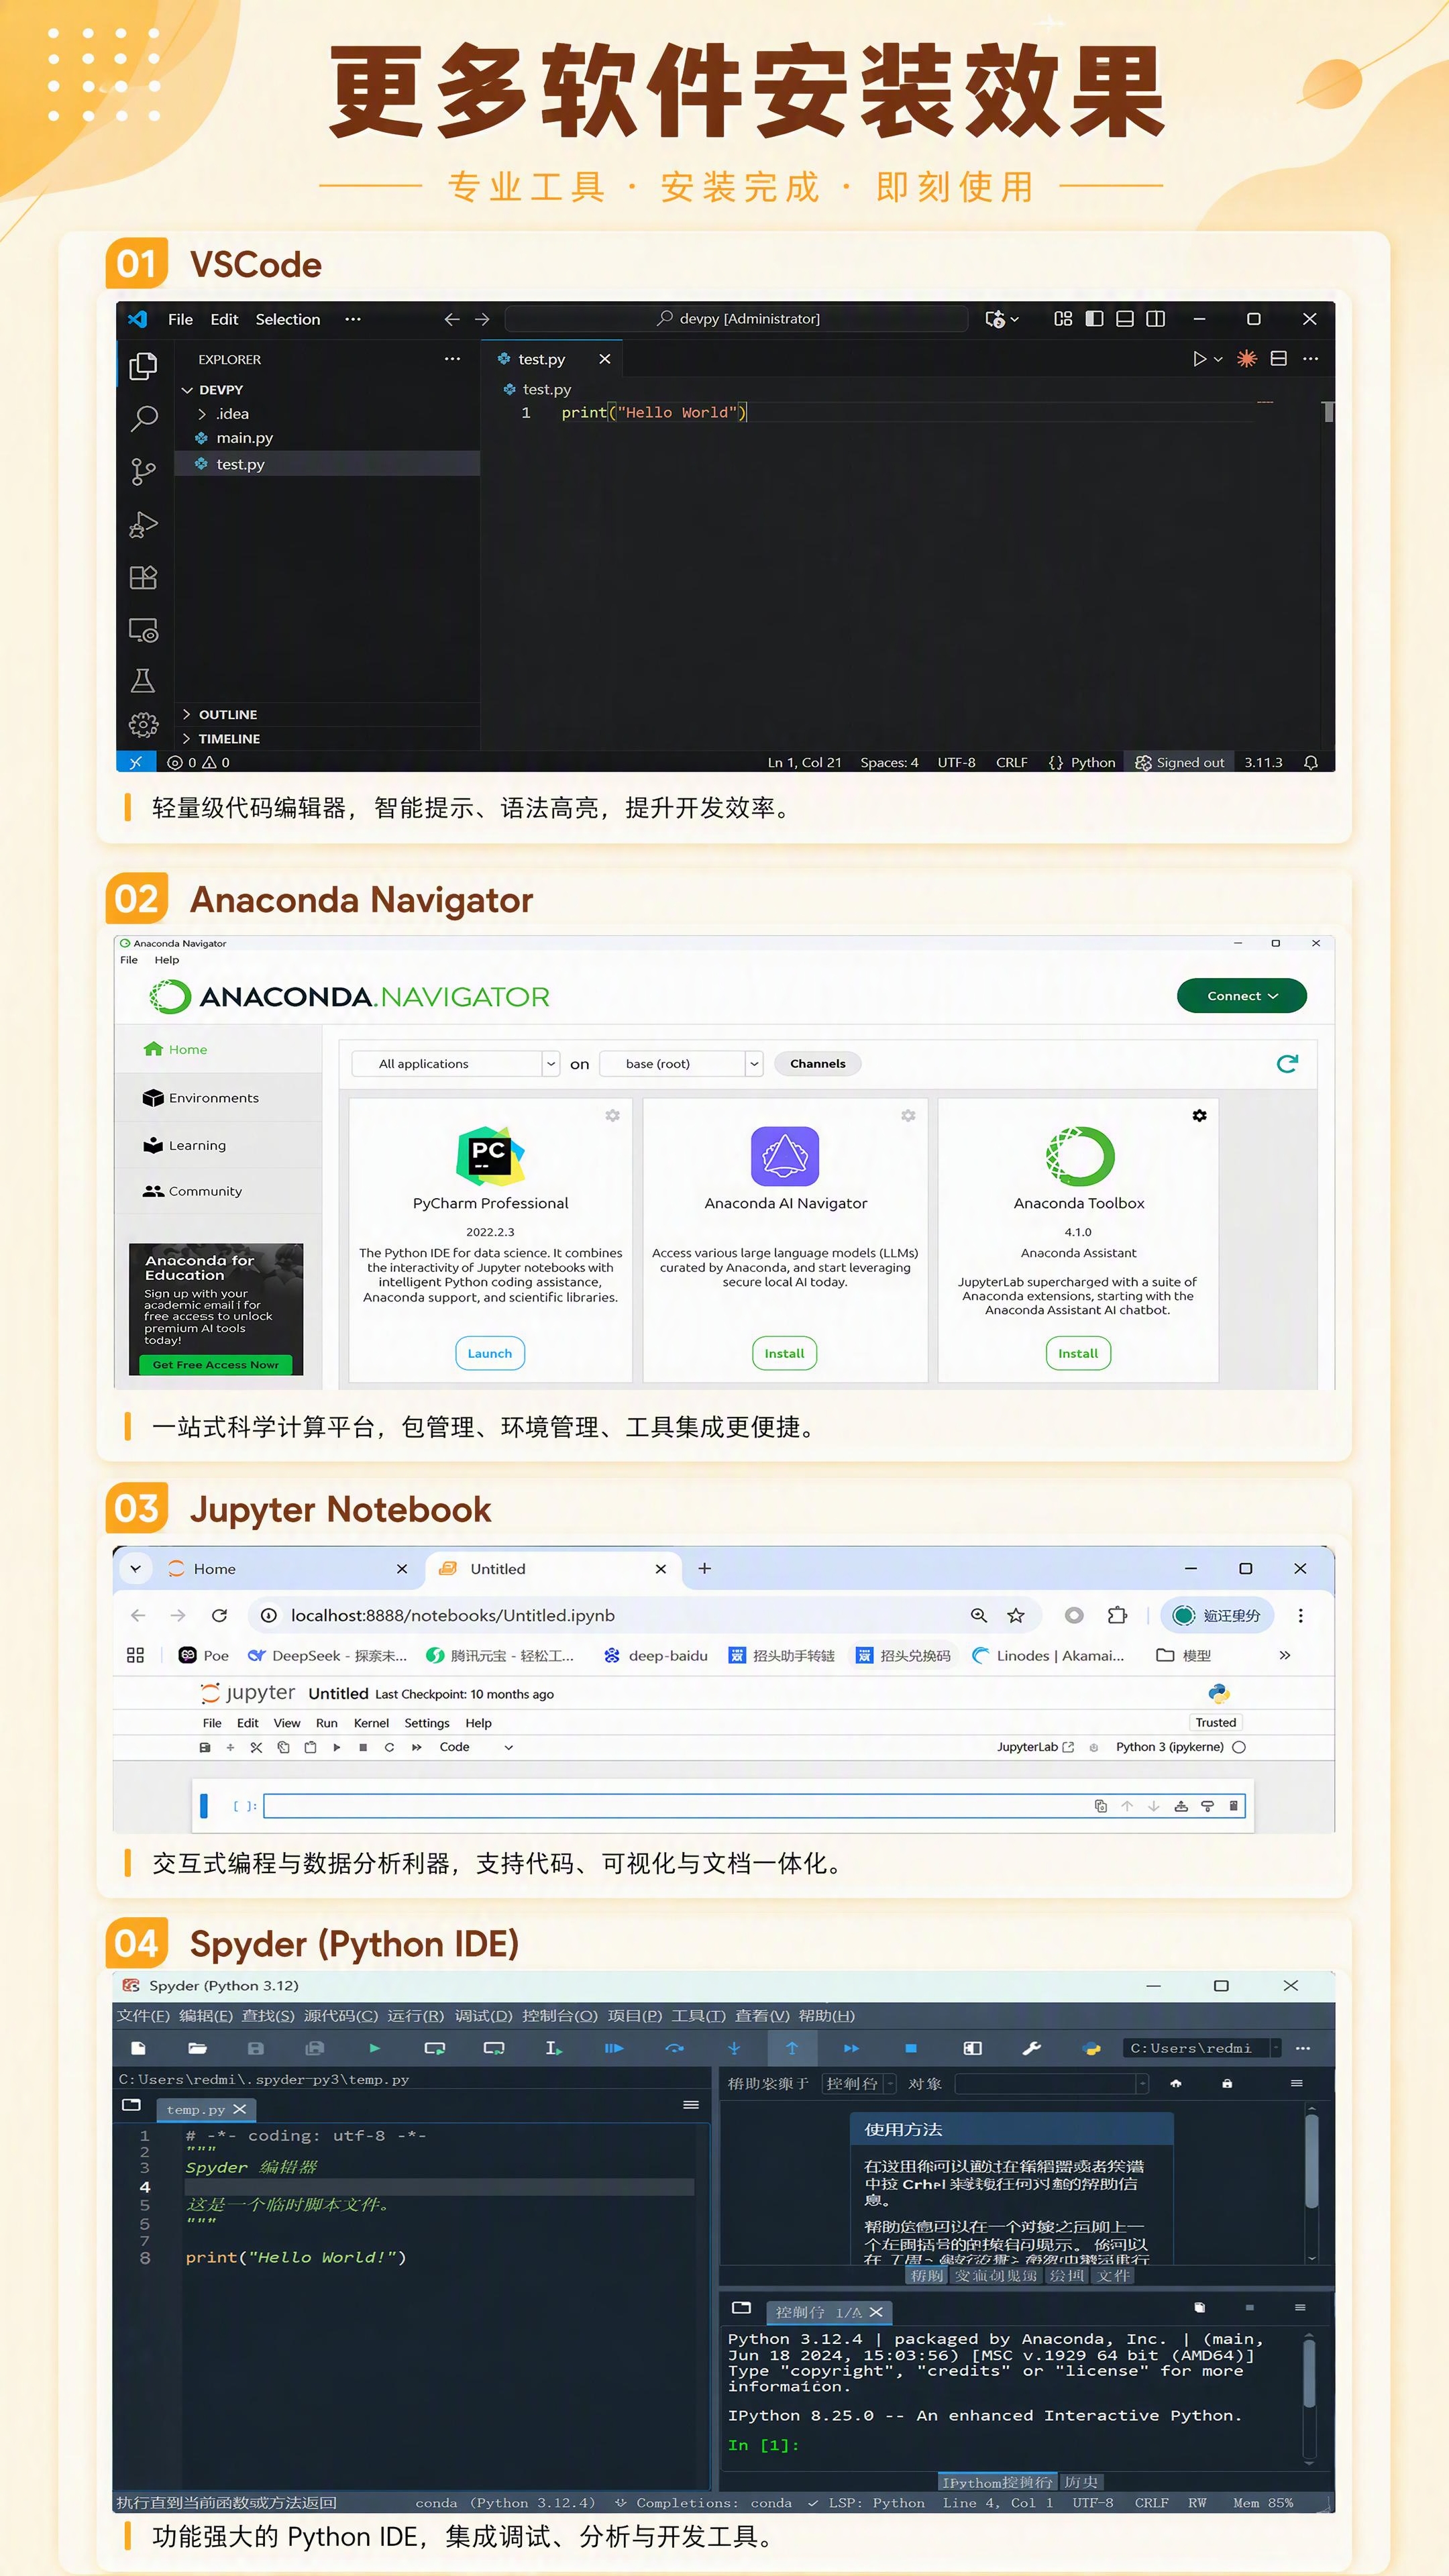
Task: Click the VSCode editor scrollbar
Action: click(x=1328, y=412)
